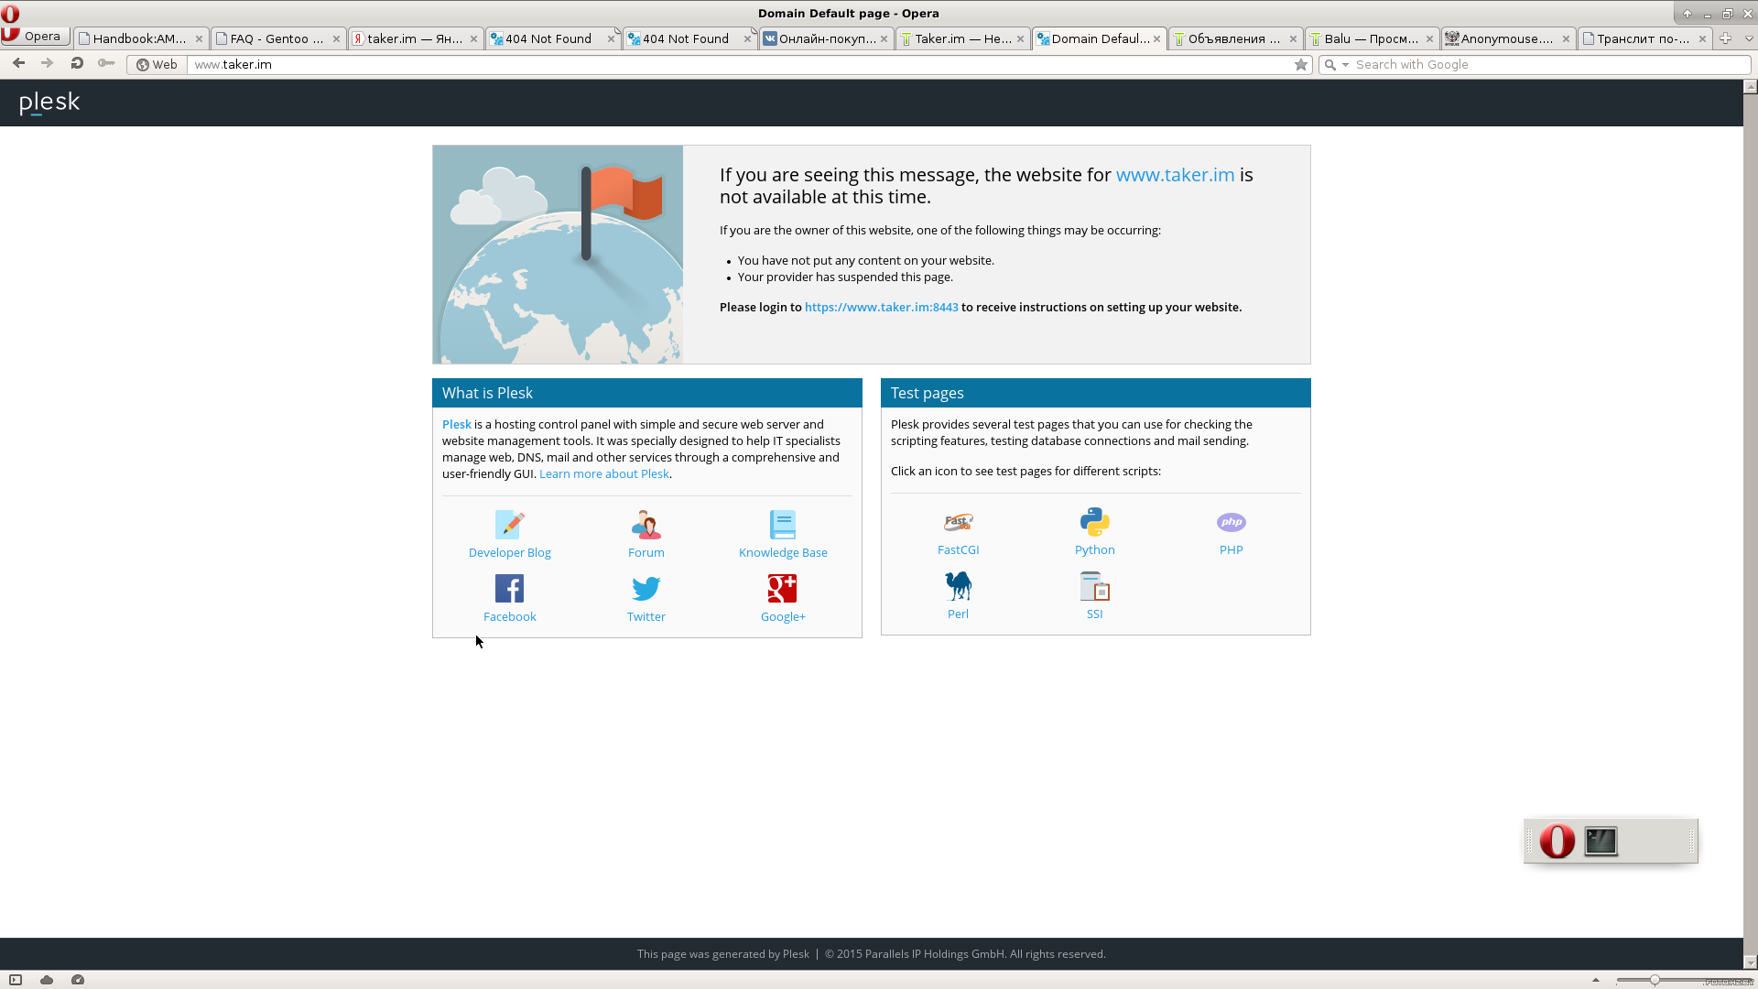
Task: Click the Developer Blog text link
Action: point(509,552)
